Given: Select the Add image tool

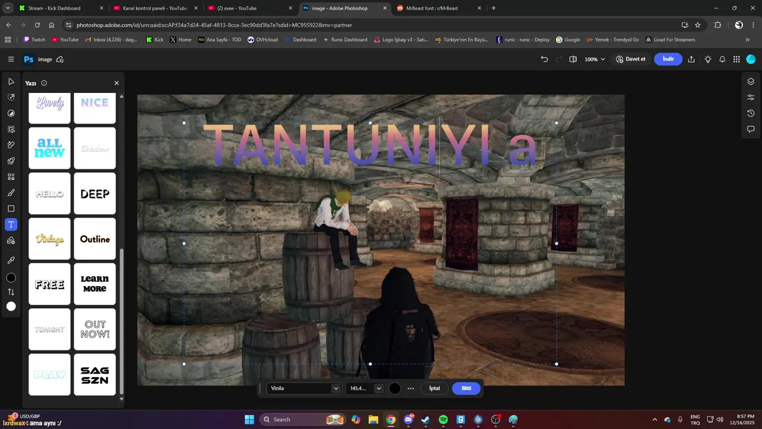Looking at the screenshot, I should click(x=11, y=241).
